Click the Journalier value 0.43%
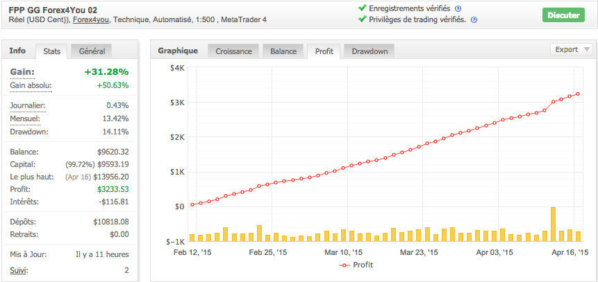598x282 pixels. (119, 105)
